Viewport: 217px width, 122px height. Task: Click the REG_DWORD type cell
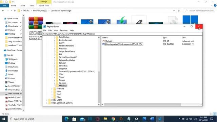pyautogui.click(x=168, y=44)
